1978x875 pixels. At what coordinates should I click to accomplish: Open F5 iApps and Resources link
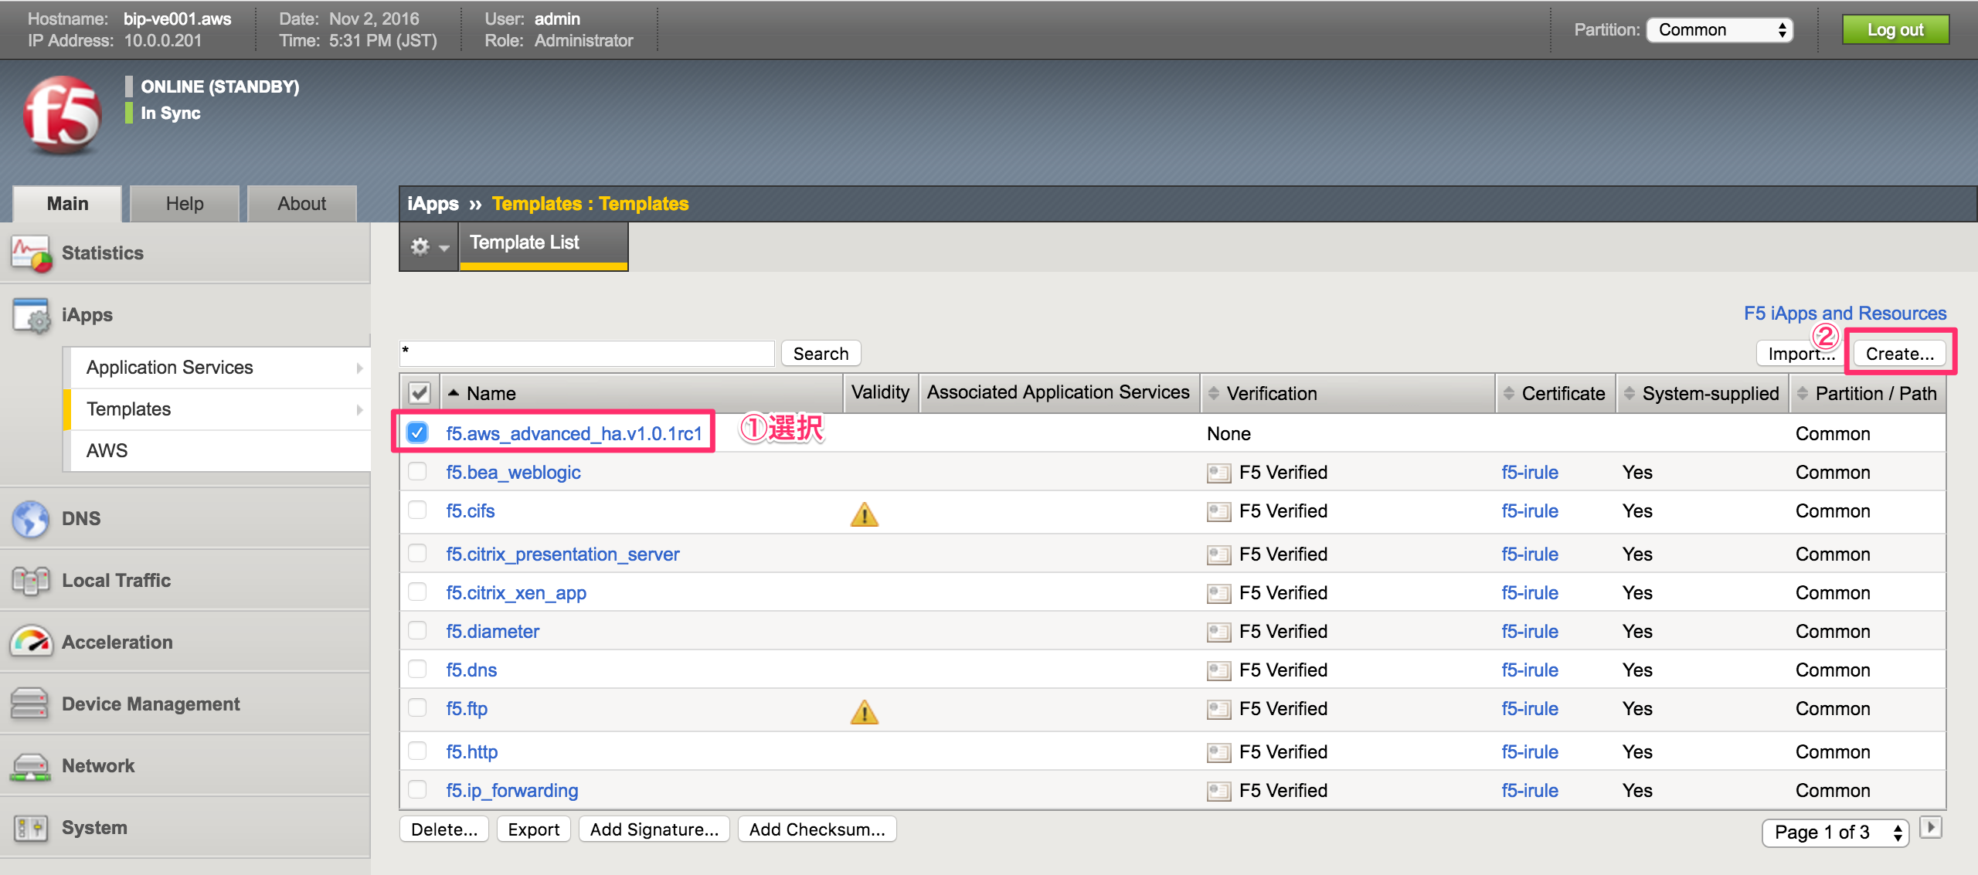(x=1845, y=314)
